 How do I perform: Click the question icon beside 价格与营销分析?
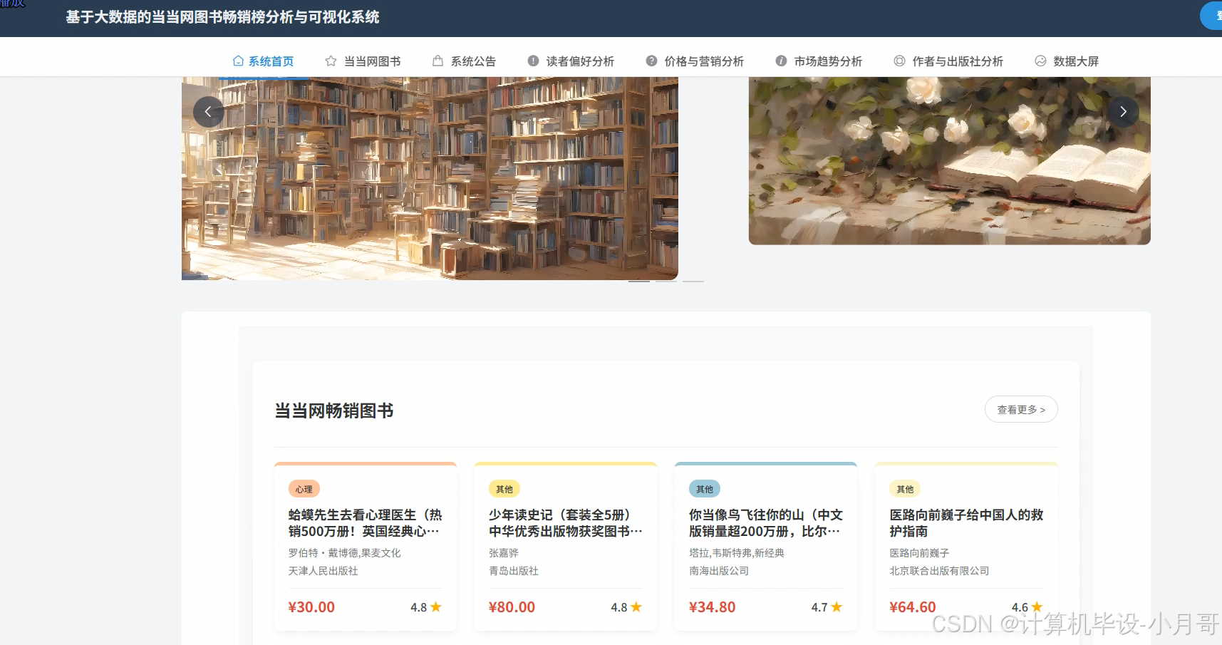coord(651,61)
